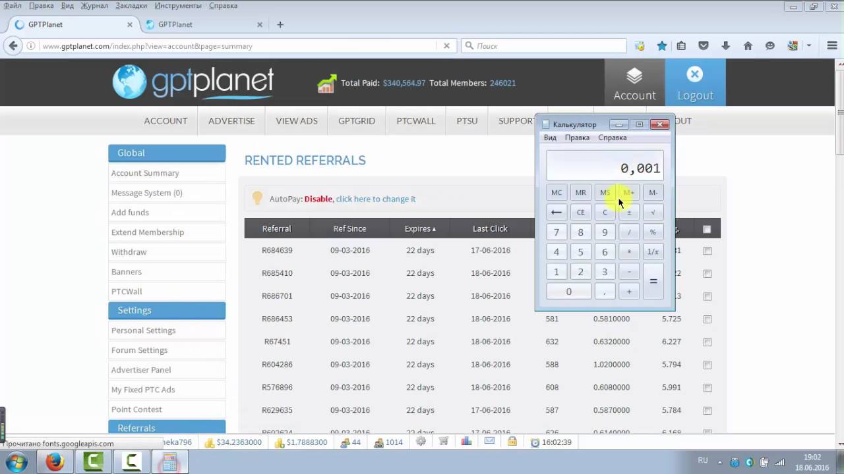Open the Правка menu in Calculator
Screen dimensions: 844x474
(x=577, y=138)
